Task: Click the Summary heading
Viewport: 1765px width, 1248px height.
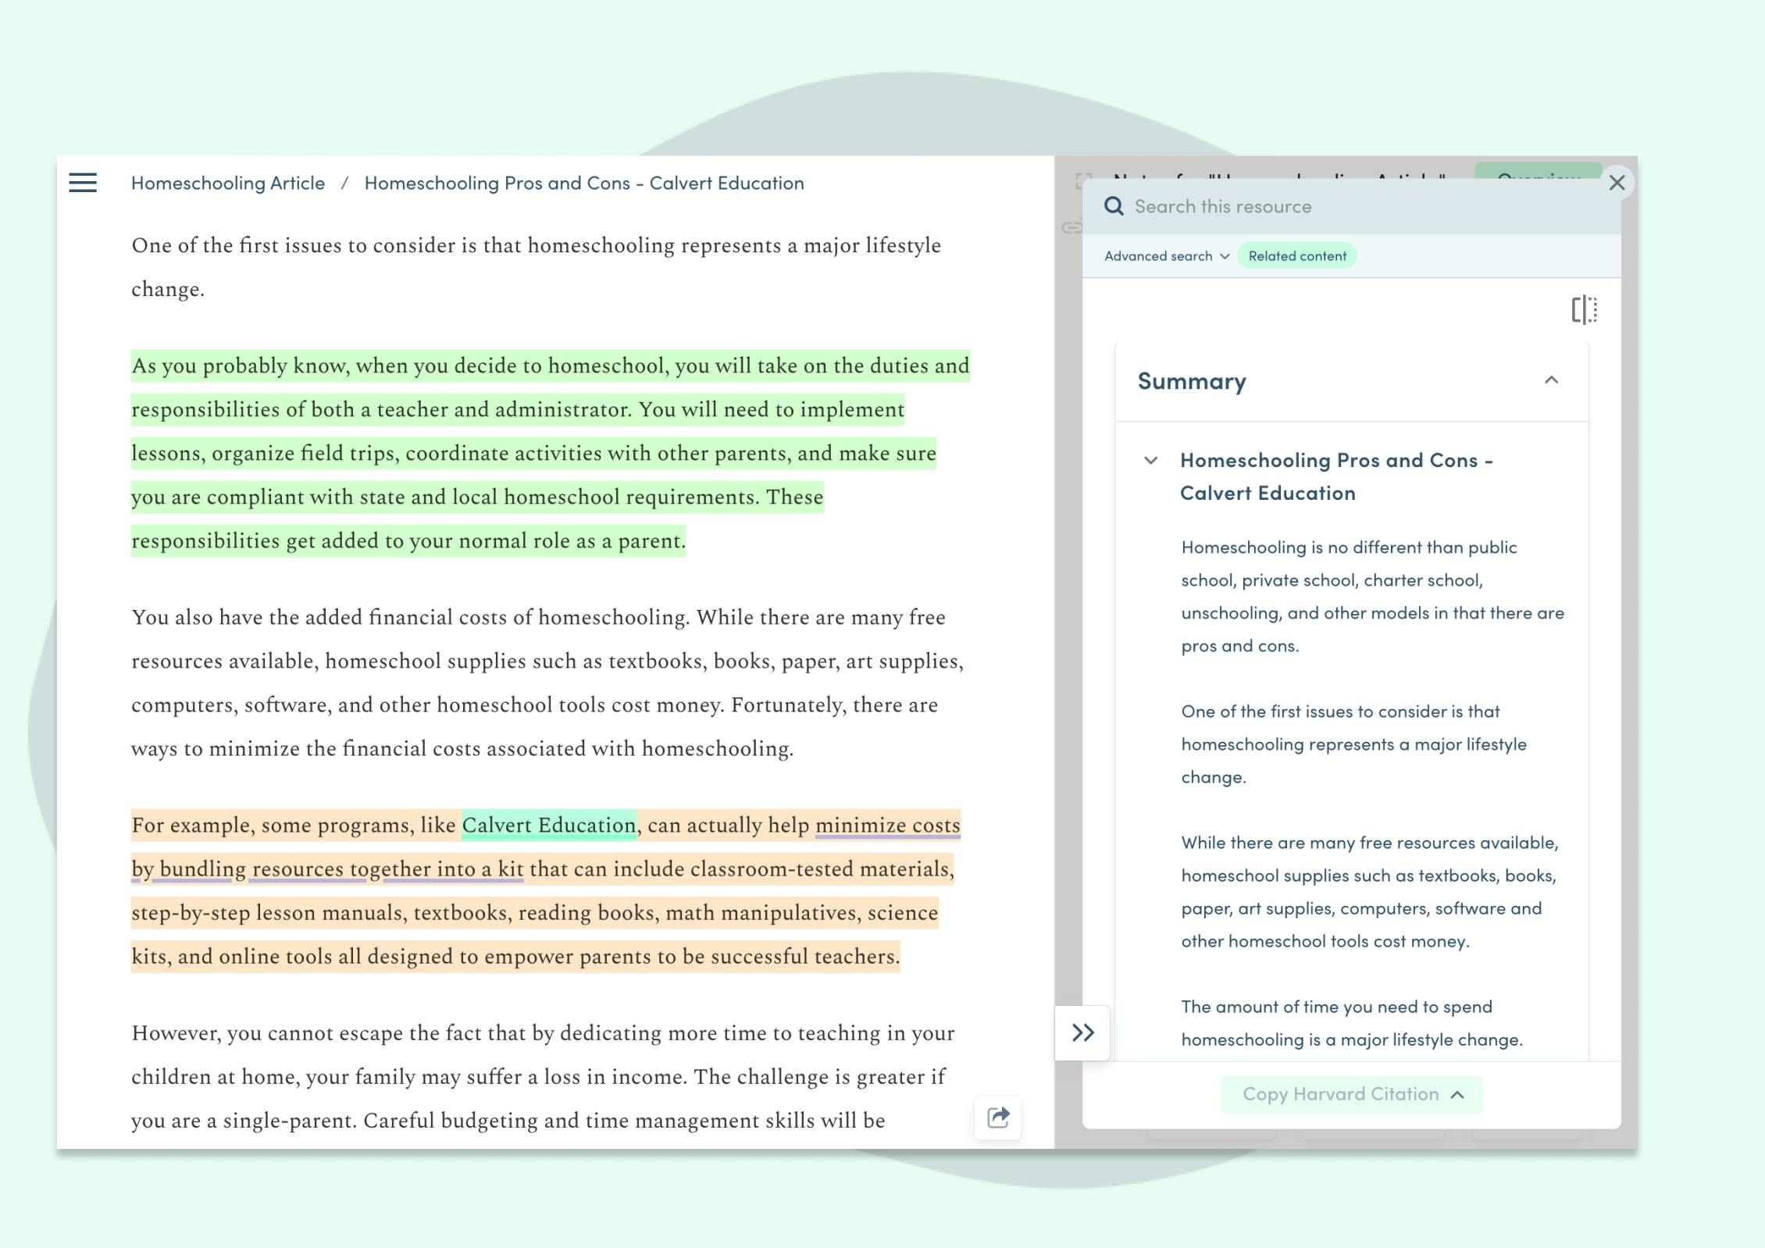Action: [x=1192, y=381]
